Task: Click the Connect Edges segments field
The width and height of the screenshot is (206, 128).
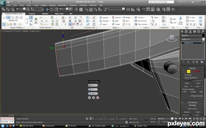Action: [93, 85]
